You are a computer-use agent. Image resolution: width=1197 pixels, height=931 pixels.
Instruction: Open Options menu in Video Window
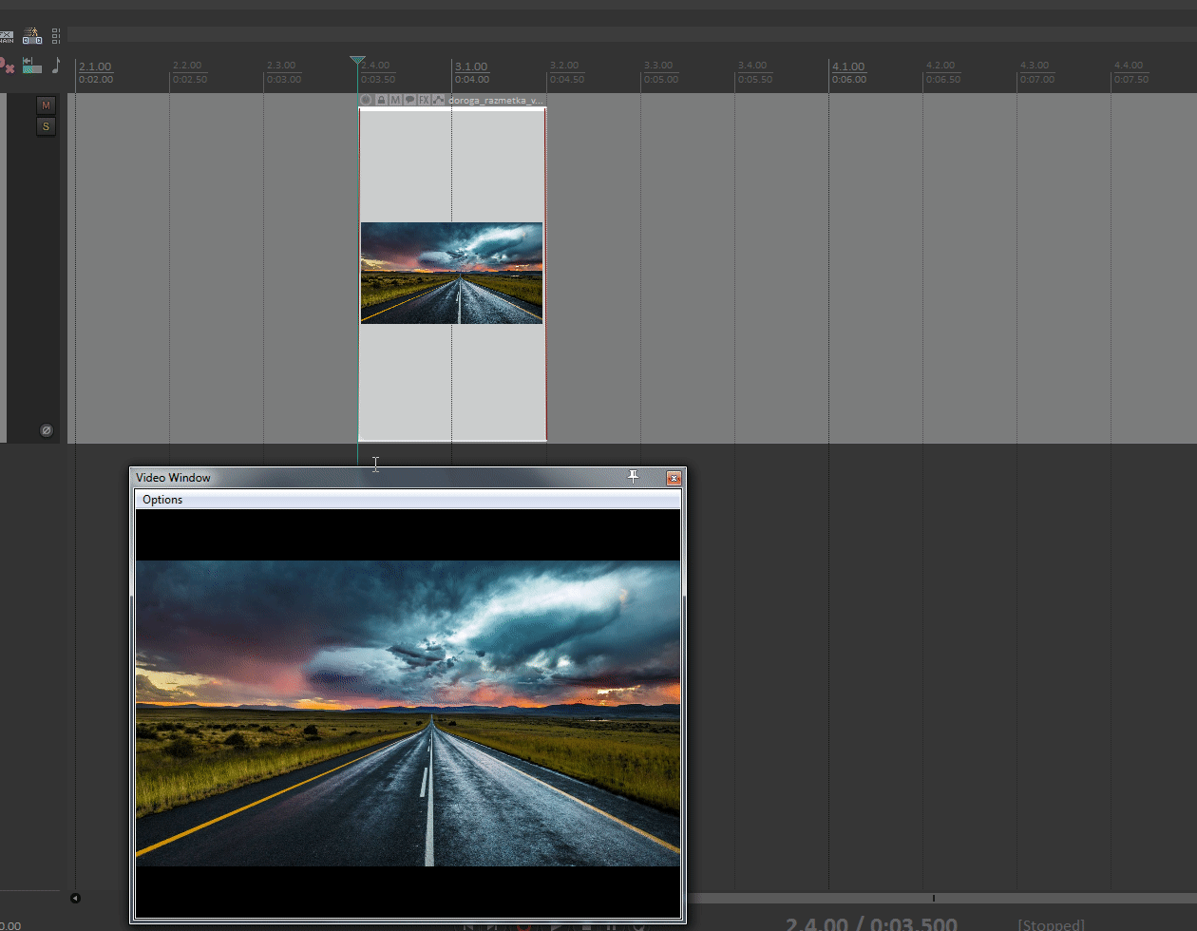pyautogui.click(x=162, y=500)
